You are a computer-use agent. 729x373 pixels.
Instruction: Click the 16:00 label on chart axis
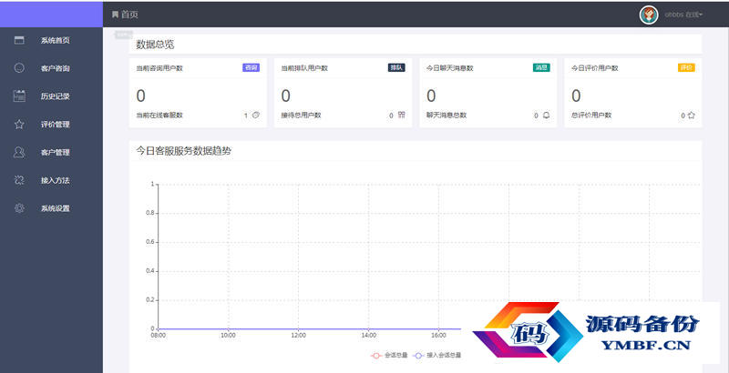438,335
